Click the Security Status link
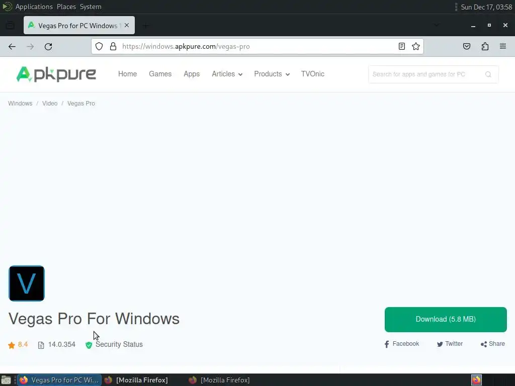Image resolution: width=515 pixels, height=386 pixels. click(119, 345)
